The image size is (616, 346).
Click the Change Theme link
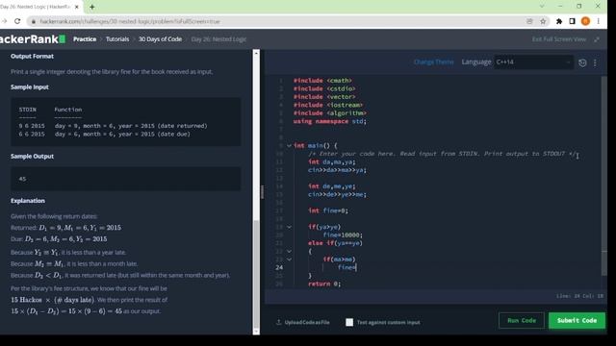(434, 62)
